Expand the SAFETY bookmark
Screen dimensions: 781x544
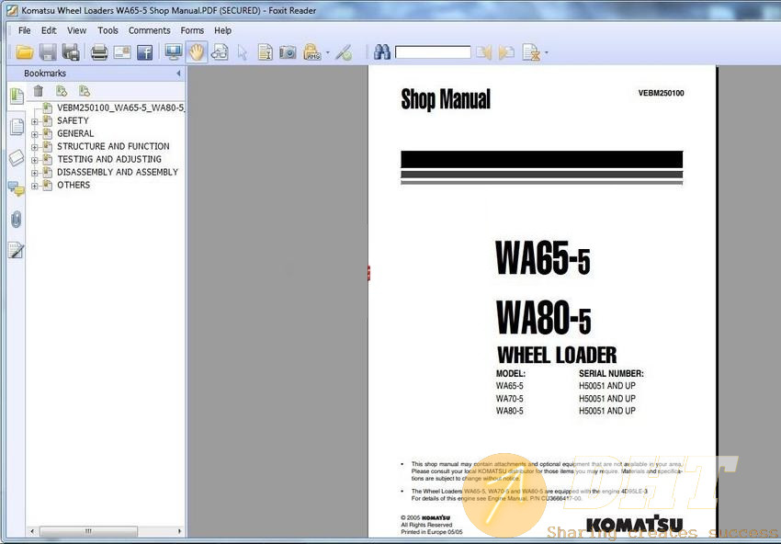coord(34,121)
